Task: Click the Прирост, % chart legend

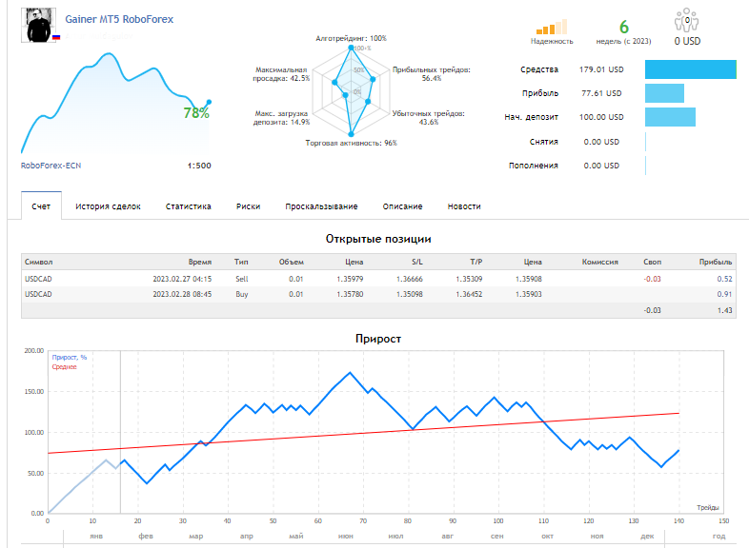Action: point(70,357)
